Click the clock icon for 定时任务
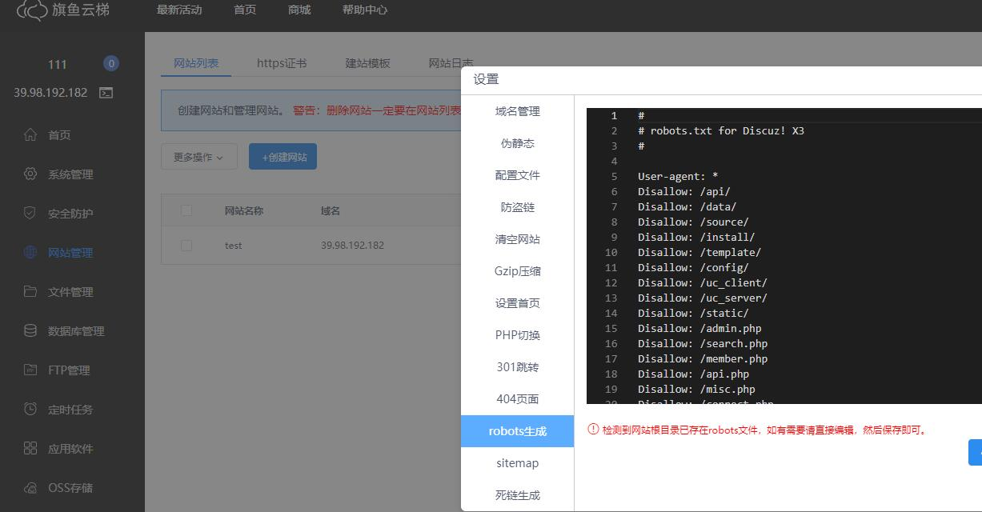 (x=30, y=409)
